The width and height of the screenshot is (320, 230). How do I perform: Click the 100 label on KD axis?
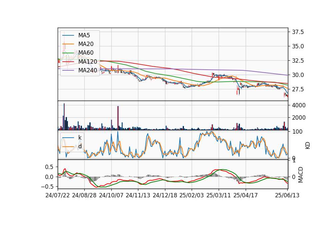(297, 132)
